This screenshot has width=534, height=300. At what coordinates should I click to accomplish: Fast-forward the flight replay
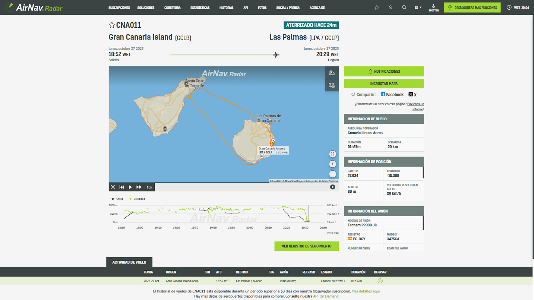pos(139,187)
